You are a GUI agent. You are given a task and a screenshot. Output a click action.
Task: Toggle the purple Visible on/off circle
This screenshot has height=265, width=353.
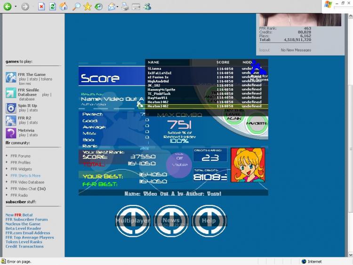(179, 165)
